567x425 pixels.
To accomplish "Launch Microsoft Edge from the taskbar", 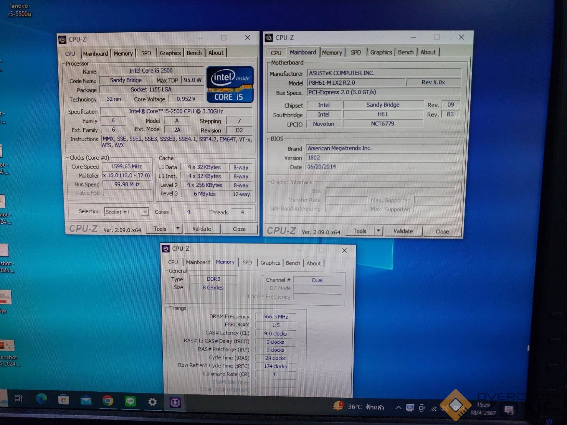I will (41, 400).
